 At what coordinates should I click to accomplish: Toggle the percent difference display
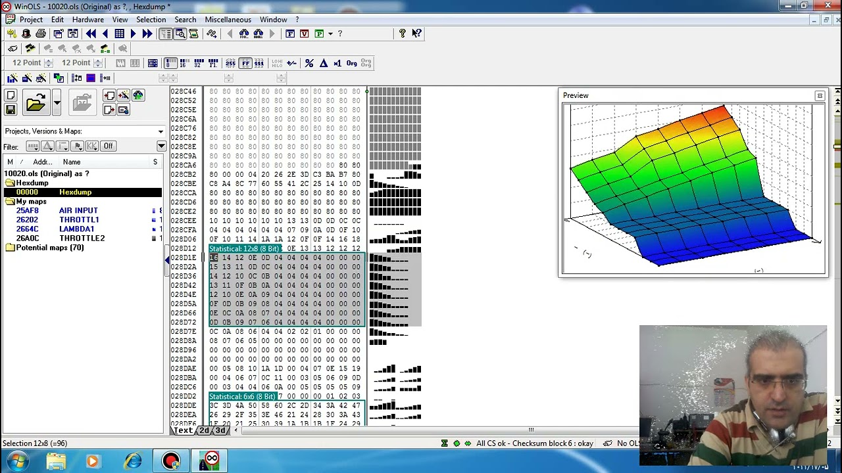click(x=309, y=63)
